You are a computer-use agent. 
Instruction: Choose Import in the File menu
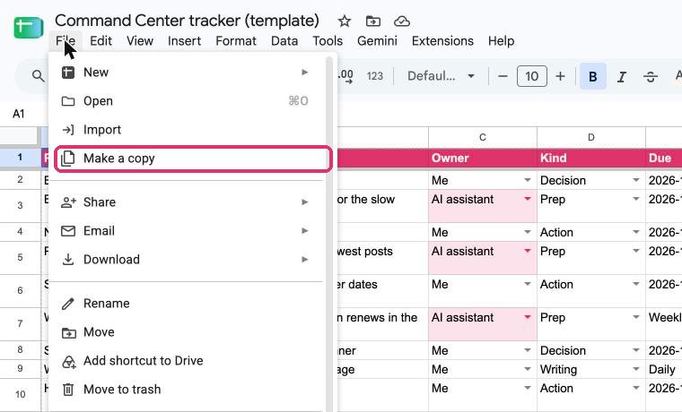[x=186, y=129]
